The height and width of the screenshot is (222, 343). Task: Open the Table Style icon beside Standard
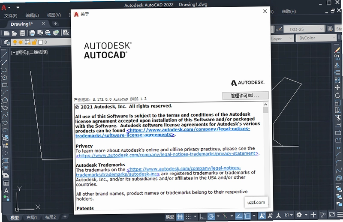click(x=330, y=29)
